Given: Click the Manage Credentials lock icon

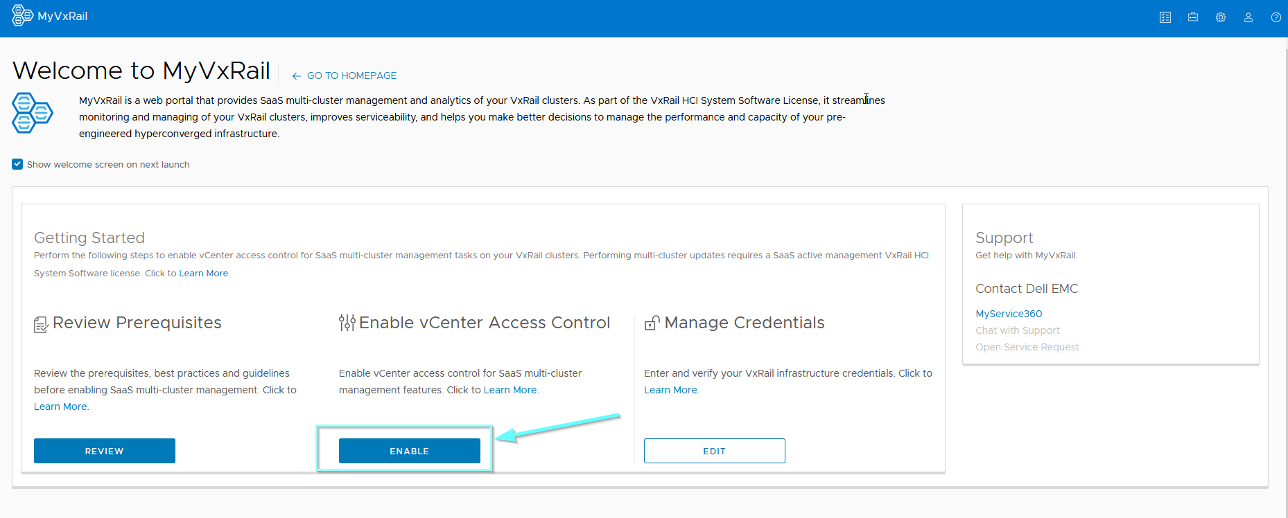Looking at the screenshot, I should (x=652, y=323).
